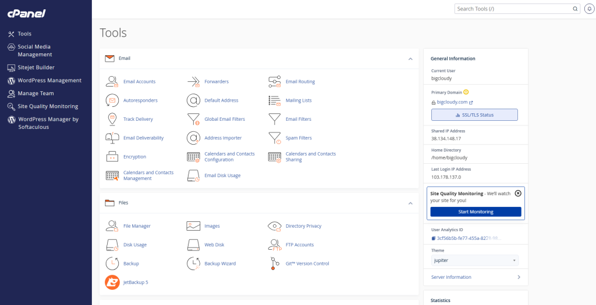Open the Backup Wizard icon
The height and width of the screenshot is (305, 596).
[x=193, y=264]
